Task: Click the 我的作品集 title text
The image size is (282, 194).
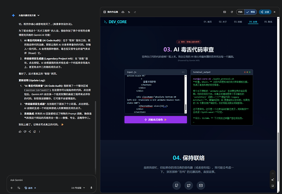Action: [x=113, y=12]
